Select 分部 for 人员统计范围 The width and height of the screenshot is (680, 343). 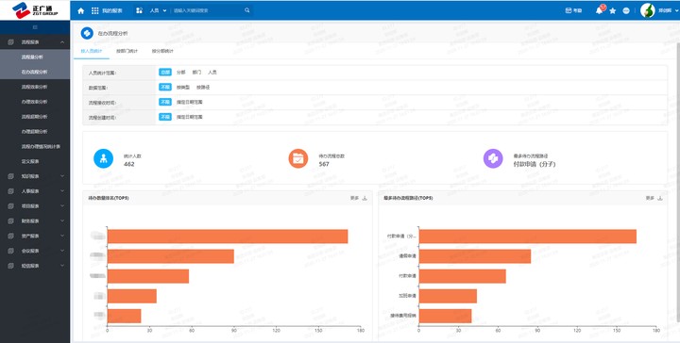(180, 73)
